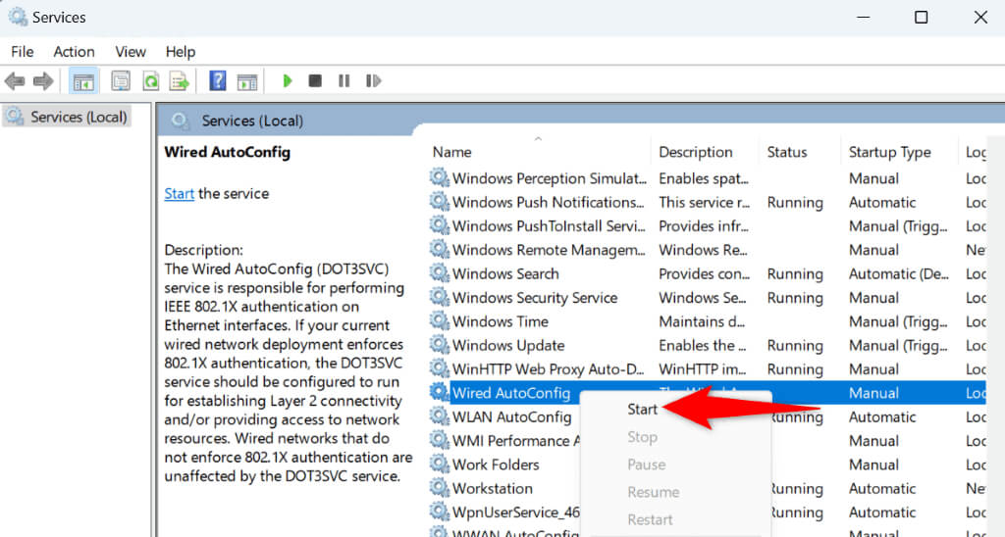
Task: Sort by the Description column header
Action: [696, 152]
